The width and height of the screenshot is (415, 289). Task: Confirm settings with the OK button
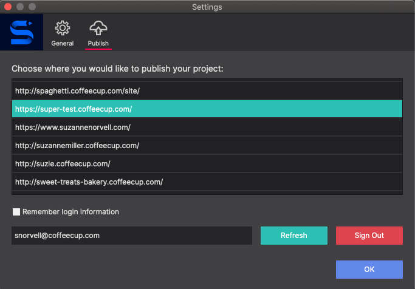369,270
